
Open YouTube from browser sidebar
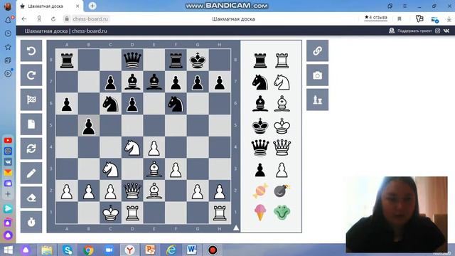click(8, 141)
